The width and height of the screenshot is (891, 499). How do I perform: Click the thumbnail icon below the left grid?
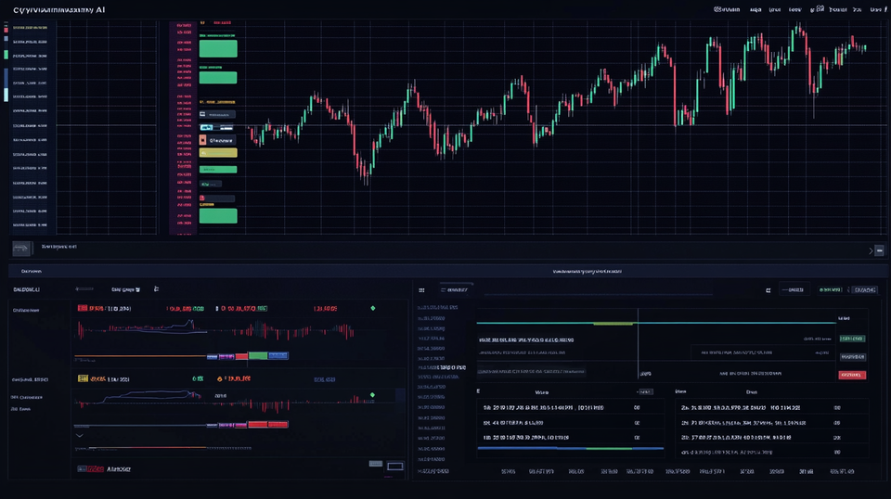[23, 247]
